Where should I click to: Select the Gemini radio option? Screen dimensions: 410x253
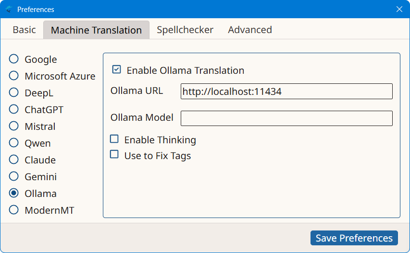coord(13,176)
